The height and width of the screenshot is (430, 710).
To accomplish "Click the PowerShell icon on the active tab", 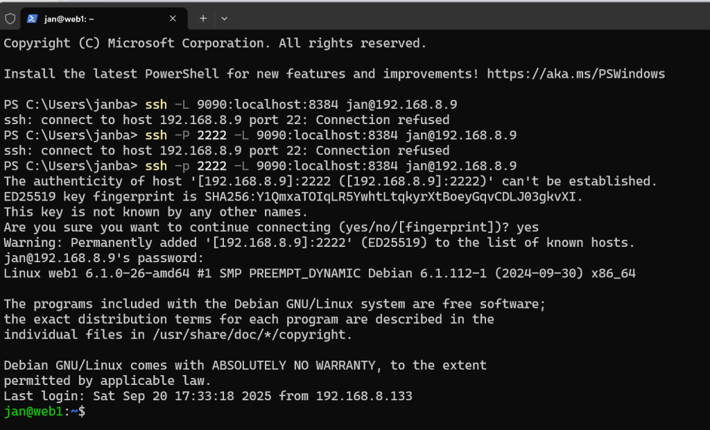I will tap(32, 19).
